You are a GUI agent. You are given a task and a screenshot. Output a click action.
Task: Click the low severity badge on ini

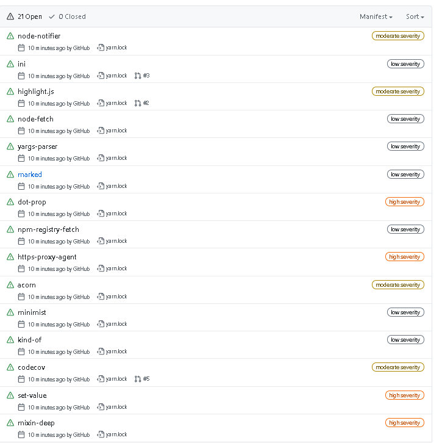405,64
